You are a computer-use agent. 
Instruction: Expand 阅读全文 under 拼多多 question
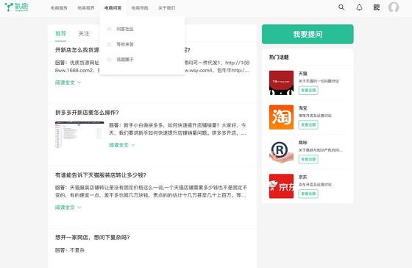(122, 145)
